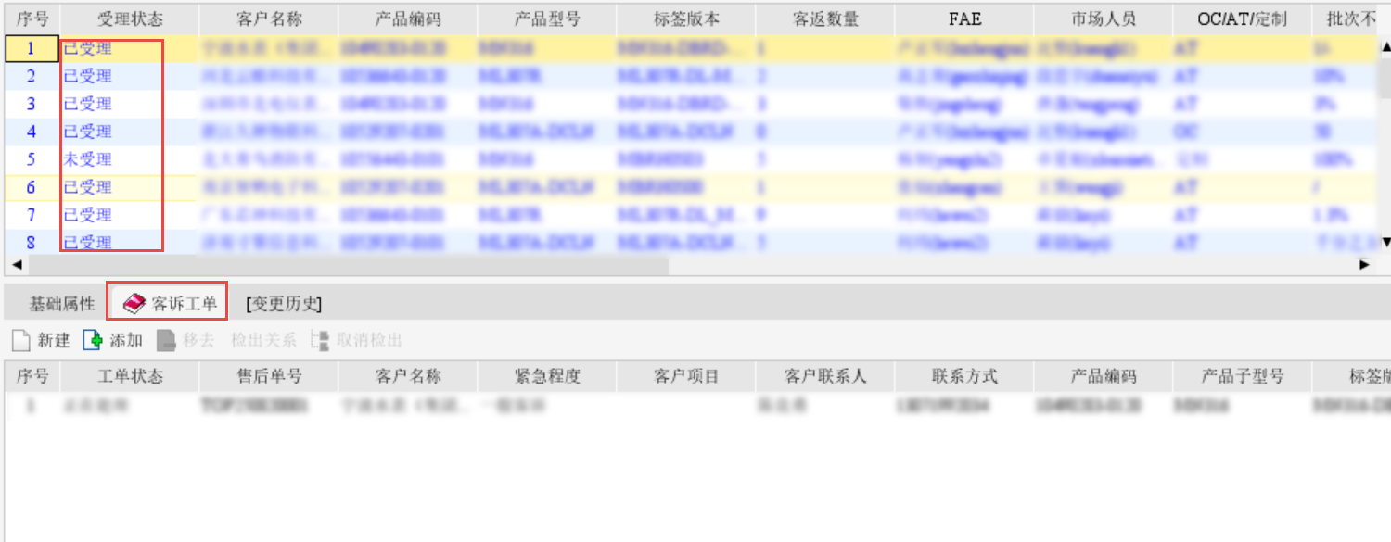Screen dimensions: 1391x542
Task: Sort by 受理状态 column header in top table
Action: point(130,19)
